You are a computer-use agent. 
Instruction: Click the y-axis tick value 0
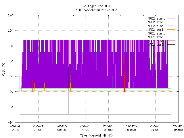click(12, 107)
